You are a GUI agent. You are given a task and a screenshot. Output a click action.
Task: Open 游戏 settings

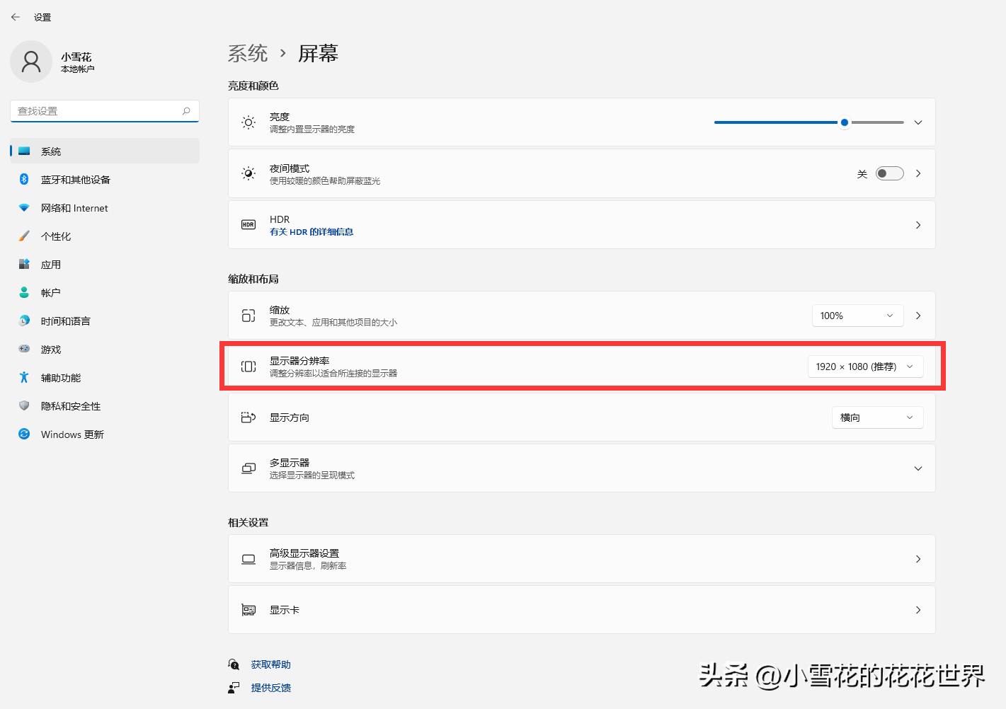tap(105, 350)
